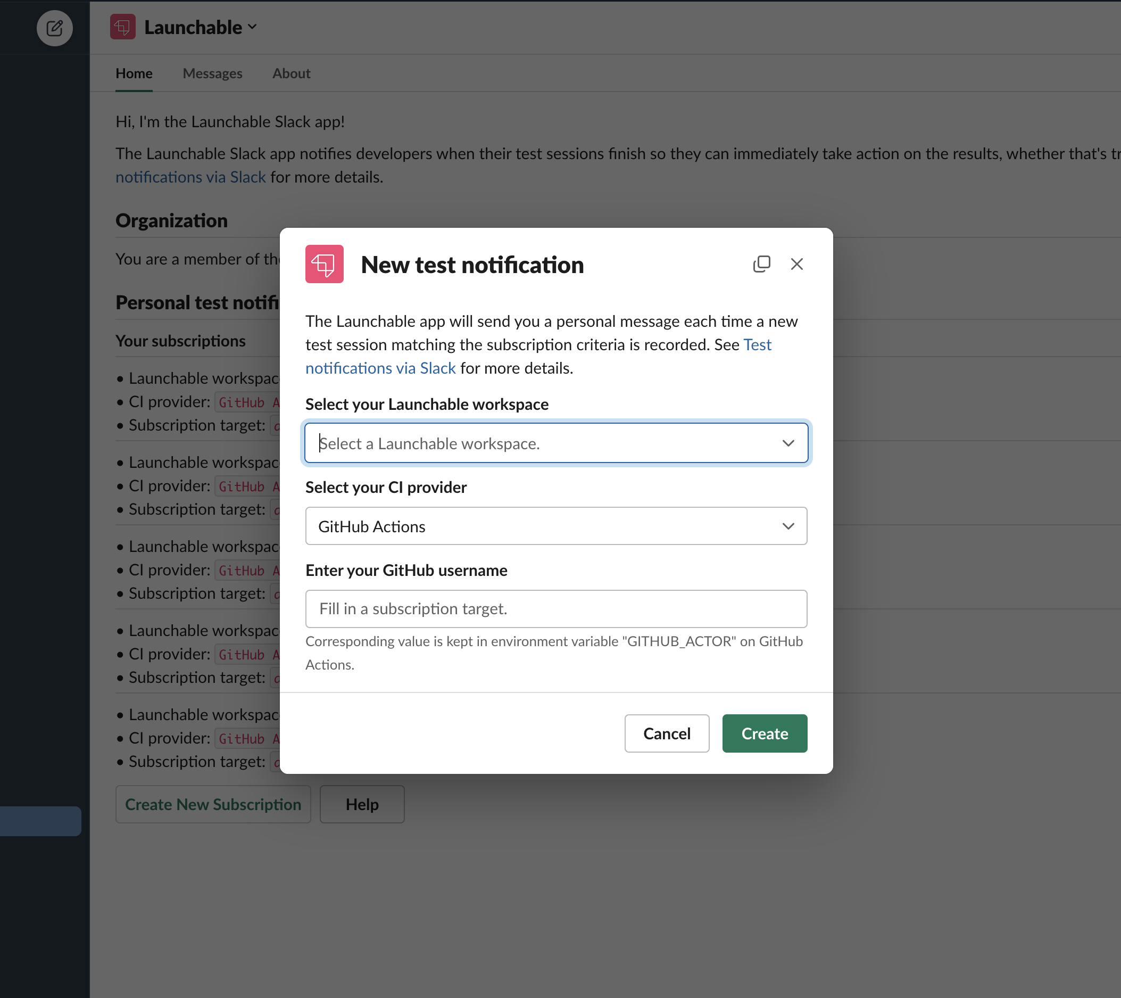The width and height of the screenshot is (1121, 998).
Task: Click the Help button
Action: click(x=362, y=804)
